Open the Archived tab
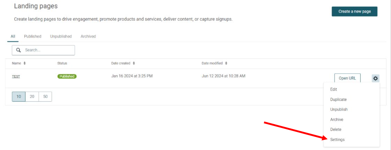 point(88,36)
